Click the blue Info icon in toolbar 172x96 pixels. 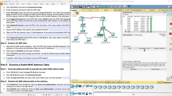pos(170,7)
